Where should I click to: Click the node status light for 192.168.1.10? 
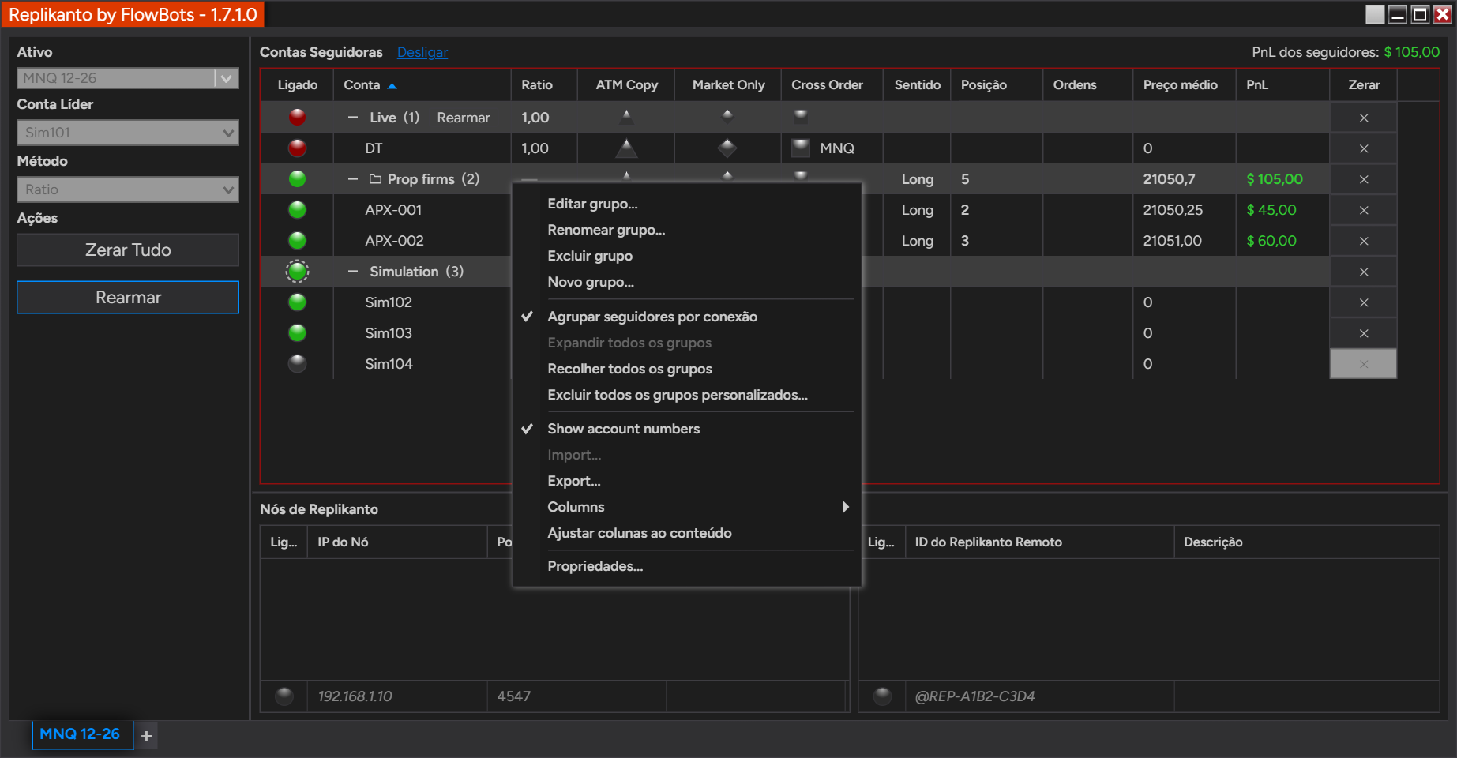(284, 696)
